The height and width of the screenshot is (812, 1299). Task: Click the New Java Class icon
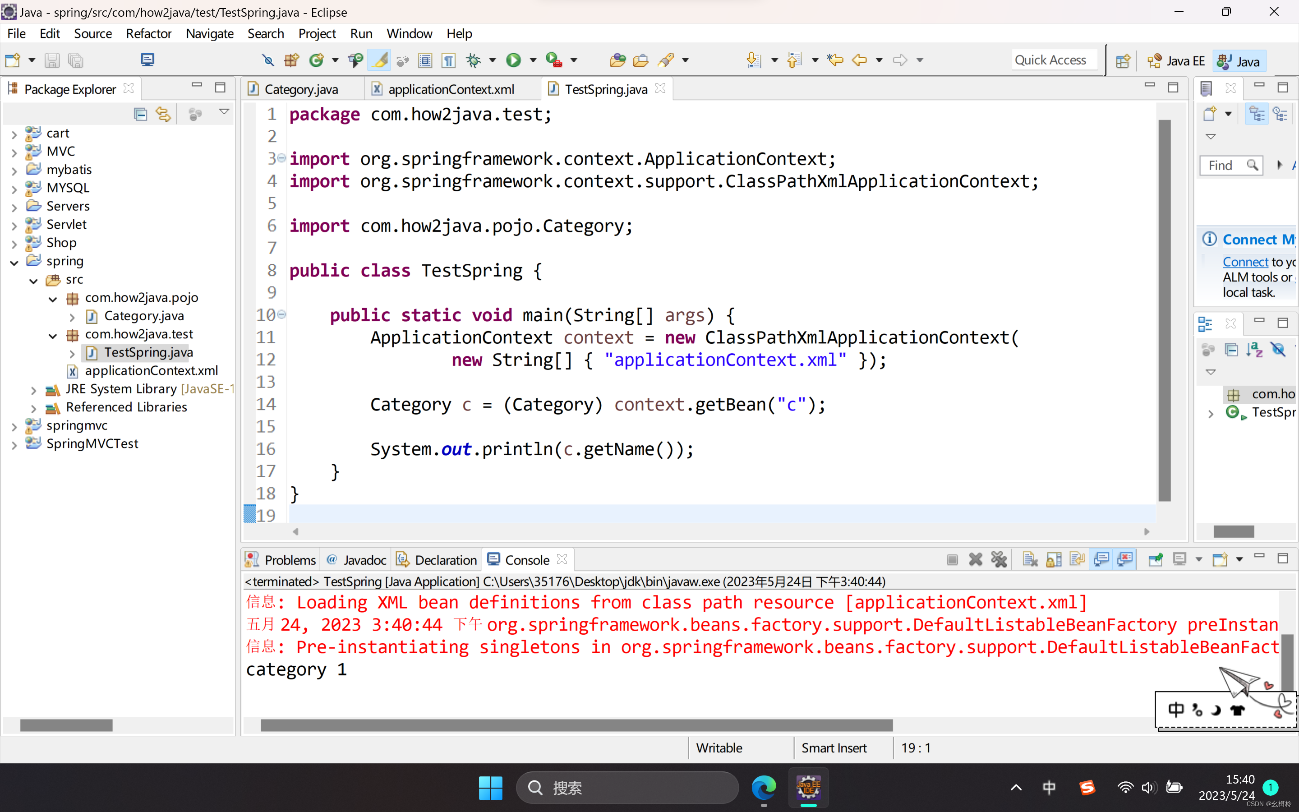point(316,60)
